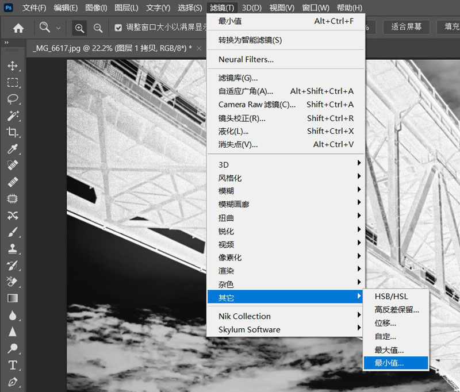
Task: Toggle the resize windows to fit checkbox
Action: click(118, 28)
